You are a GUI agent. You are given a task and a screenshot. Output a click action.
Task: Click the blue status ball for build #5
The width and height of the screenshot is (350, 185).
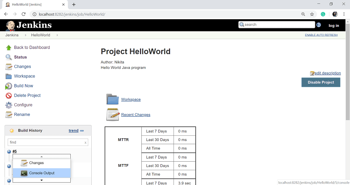click(9, 151)
